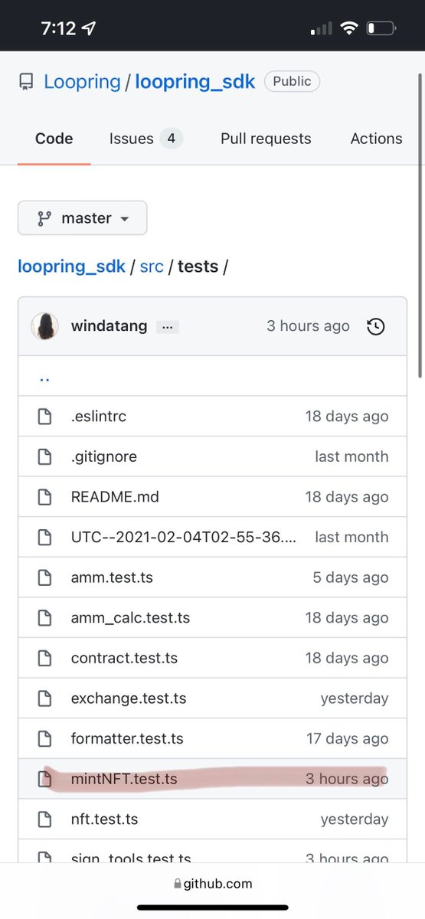Click file icon beside formatter.test.ts
The height and width of the screenshot is (919, 425).
tap(45, 738)
